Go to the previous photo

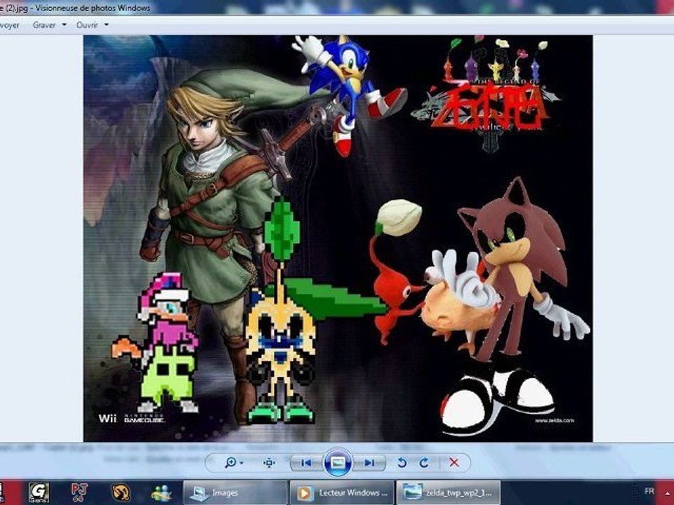tap(306, 463)
